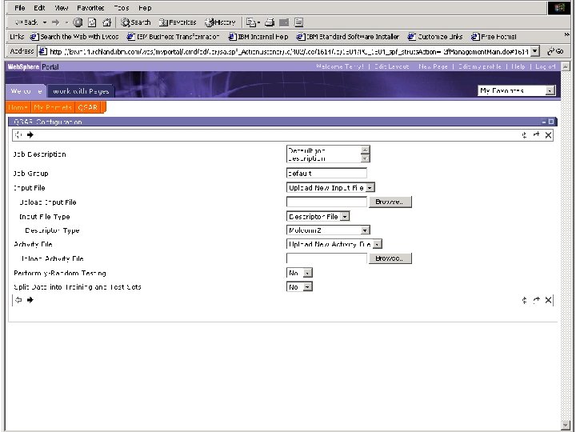Open the address bar dropdown arrow
This screenshot has width=576, height=432.
point(535,51)
